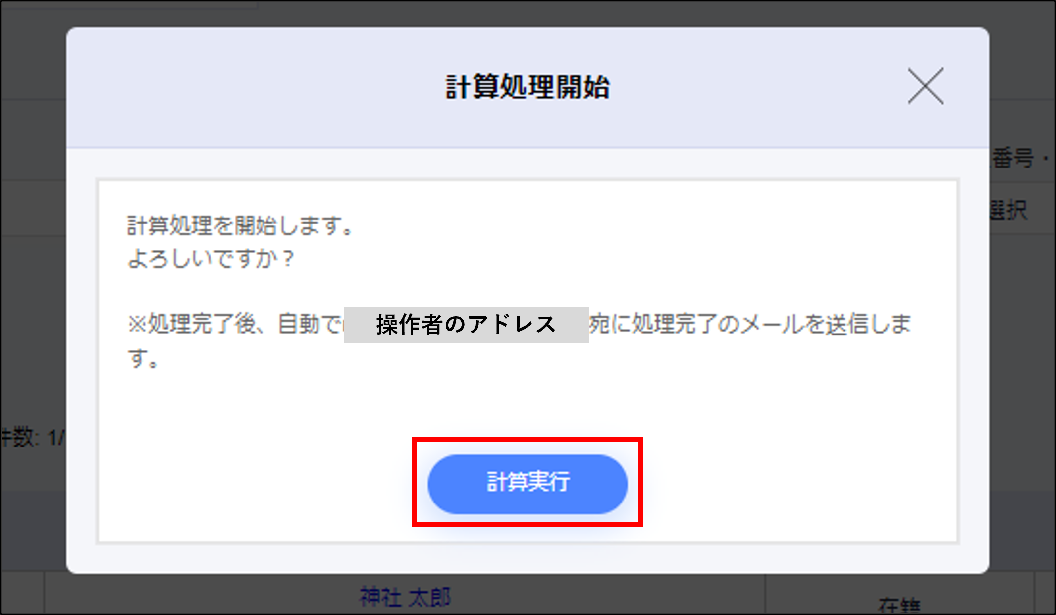
Task: Click the よろしいですか？ confirmation text
Action: click(211, 258)
